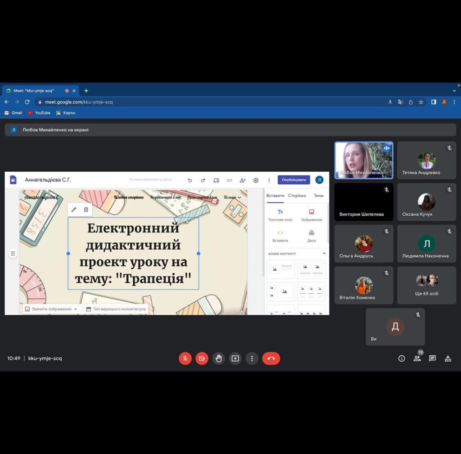The image size is (461, 454).
Task: Open chat with everyone panel
Action: point(433,359)
